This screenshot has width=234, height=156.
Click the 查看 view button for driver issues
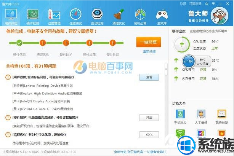pyautogui.click(x=149, y=77)
